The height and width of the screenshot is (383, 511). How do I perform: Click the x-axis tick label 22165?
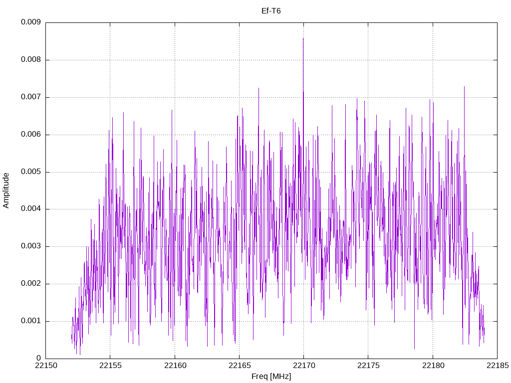coord(240,366)
